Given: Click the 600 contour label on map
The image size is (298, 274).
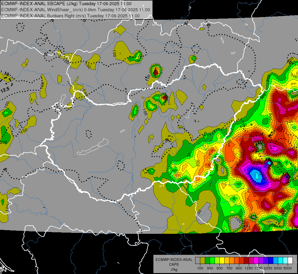Looking at the screenshot, I should click(198, 163).
